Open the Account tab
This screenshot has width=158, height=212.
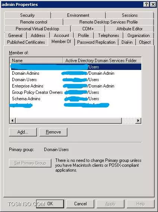coord(61,36)
